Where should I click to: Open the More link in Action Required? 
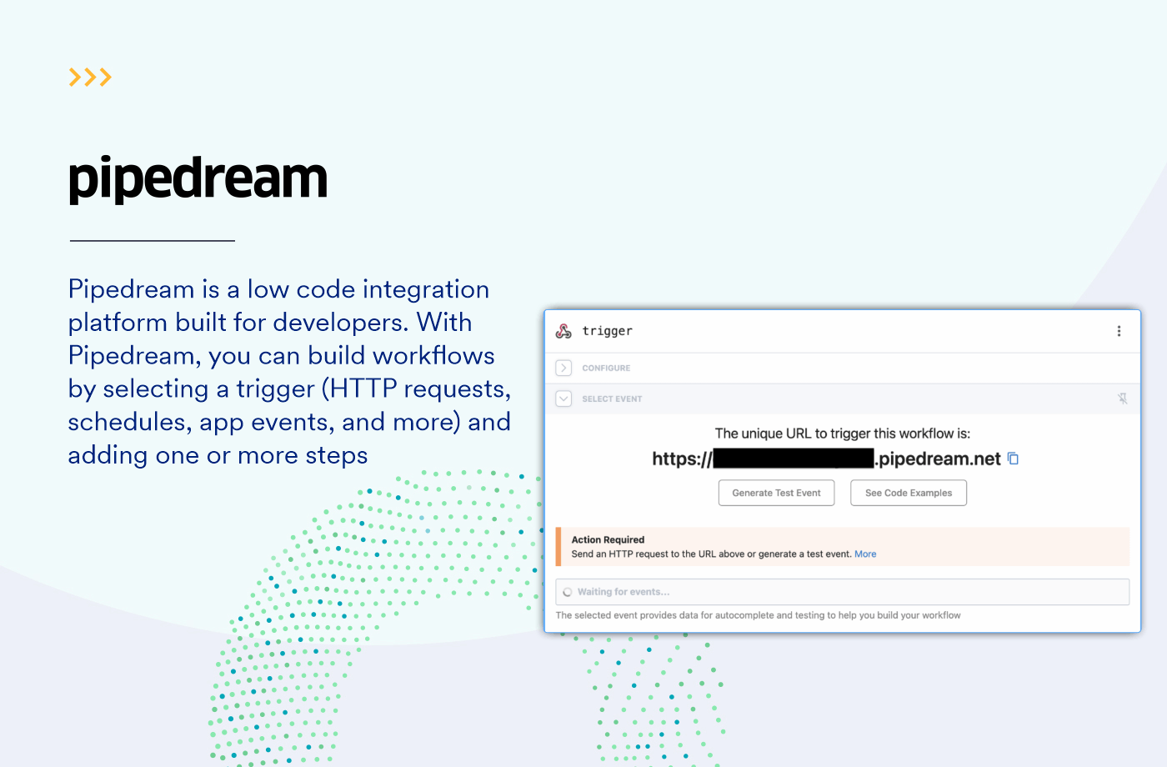coord(865,554)
